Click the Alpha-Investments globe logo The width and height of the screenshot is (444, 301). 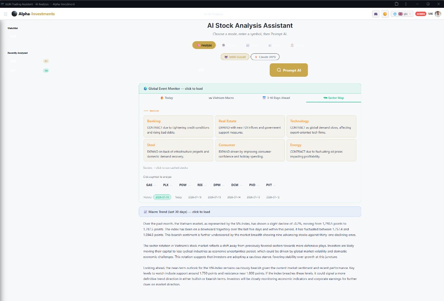coord(14,13)
